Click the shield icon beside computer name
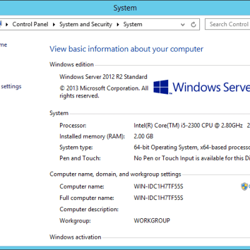Screen dimensions: 250x250 pyautogui.click(x=244, y=186)
